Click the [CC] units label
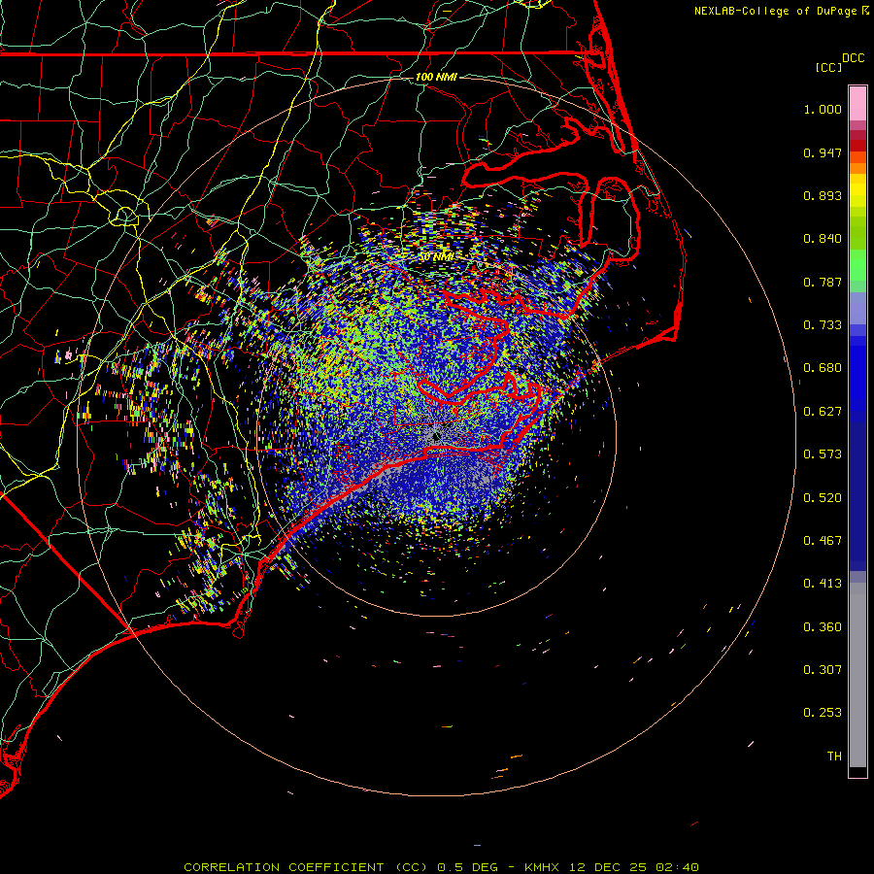874x874 pixels. pos(828,67)
